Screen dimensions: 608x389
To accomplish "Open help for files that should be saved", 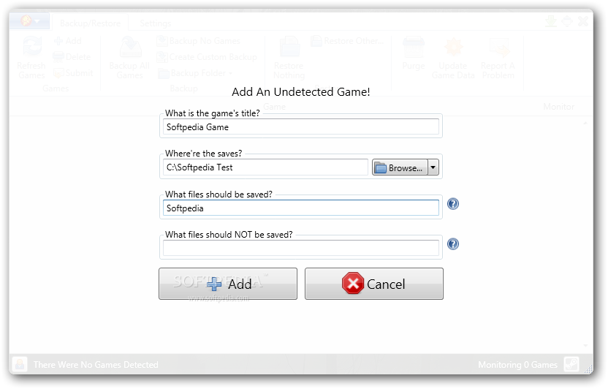I will click(453, 204).
